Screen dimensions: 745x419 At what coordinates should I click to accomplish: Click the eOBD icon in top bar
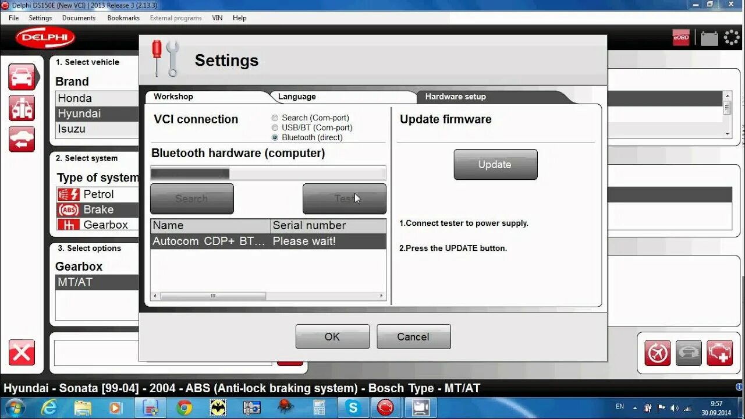pos(681,38)
